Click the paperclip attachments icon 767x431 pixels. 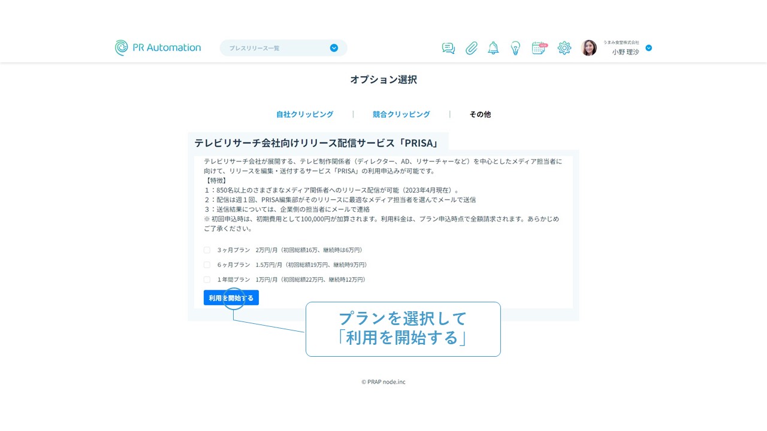point(472,48)
